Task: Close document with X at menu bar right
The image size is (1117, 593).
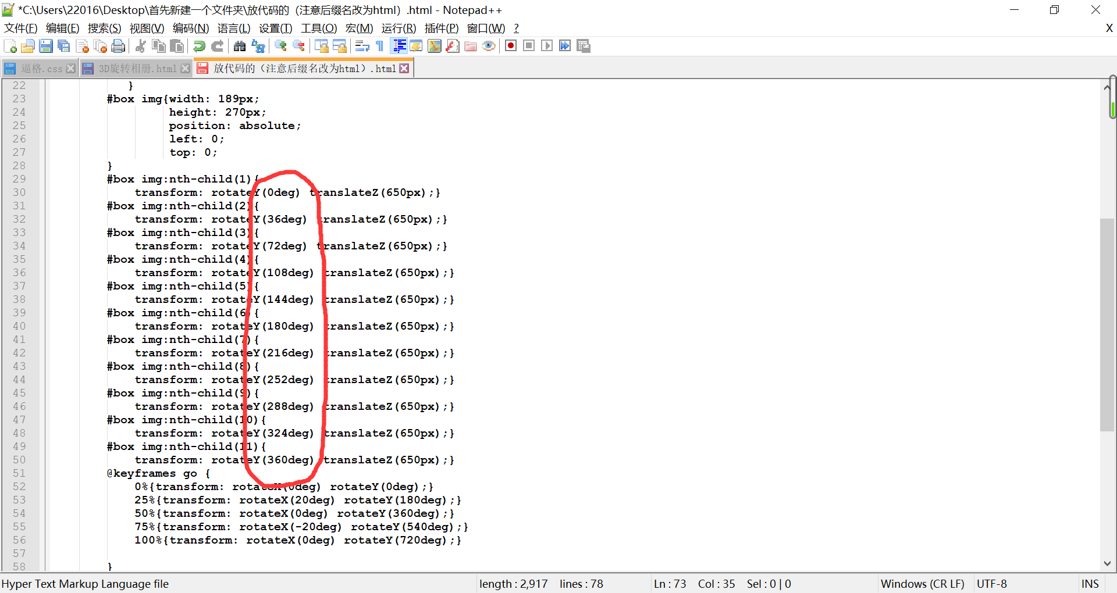Action: click(1109, 28)
